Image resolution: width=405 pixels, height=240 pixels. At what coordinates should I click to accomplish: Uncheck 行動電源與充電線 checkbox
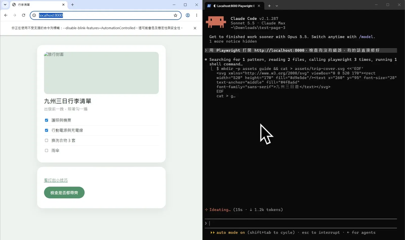47,130
